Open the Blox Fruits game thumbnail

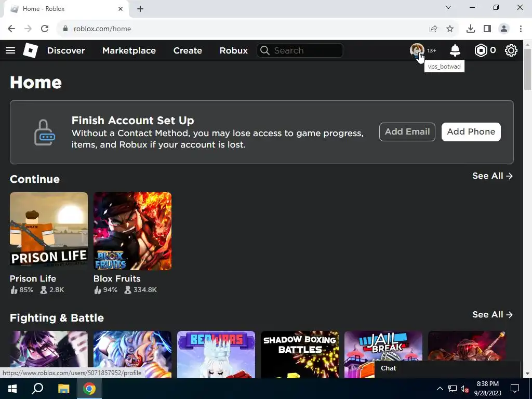pyautogui.click(x=132, y=231)
